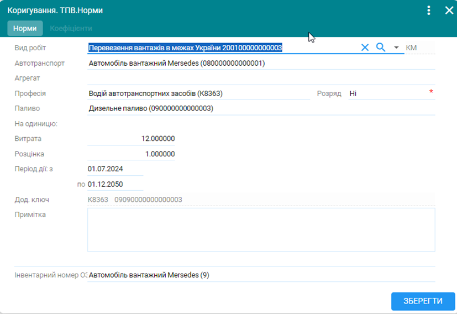The image size is (457, 314).
Task: Click the Вид робіт input field
Action: (x=221, y=48)
